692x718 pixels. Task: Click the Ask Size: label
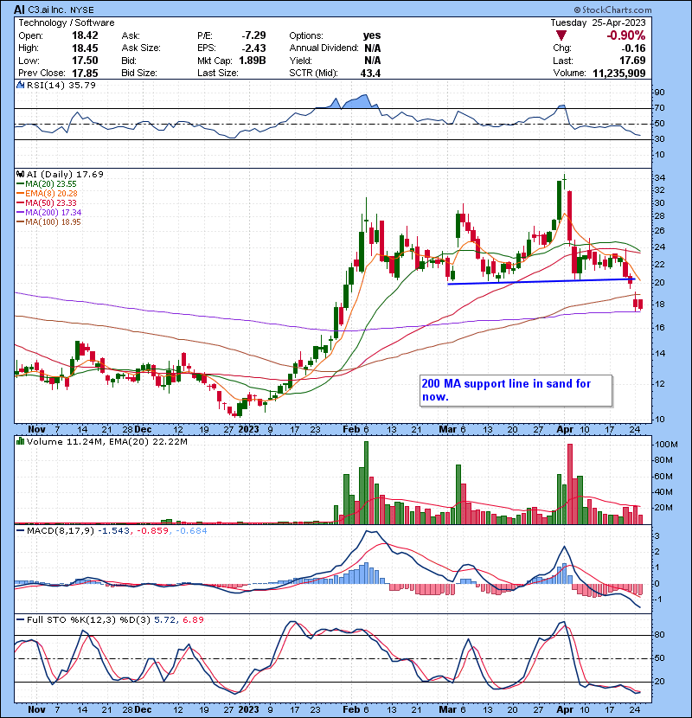141,48
